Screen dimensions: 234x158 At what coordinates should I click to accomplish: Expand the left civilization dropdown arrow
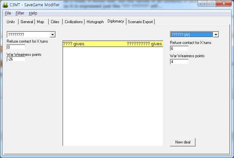click(x=52, y=35)
